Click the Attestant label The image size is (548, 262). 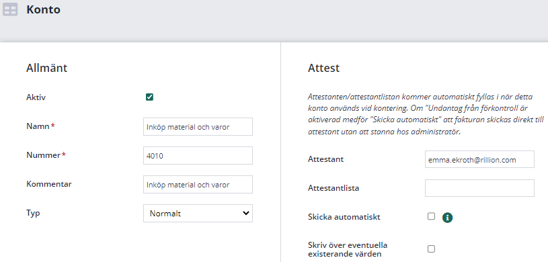tap(325, 159)
